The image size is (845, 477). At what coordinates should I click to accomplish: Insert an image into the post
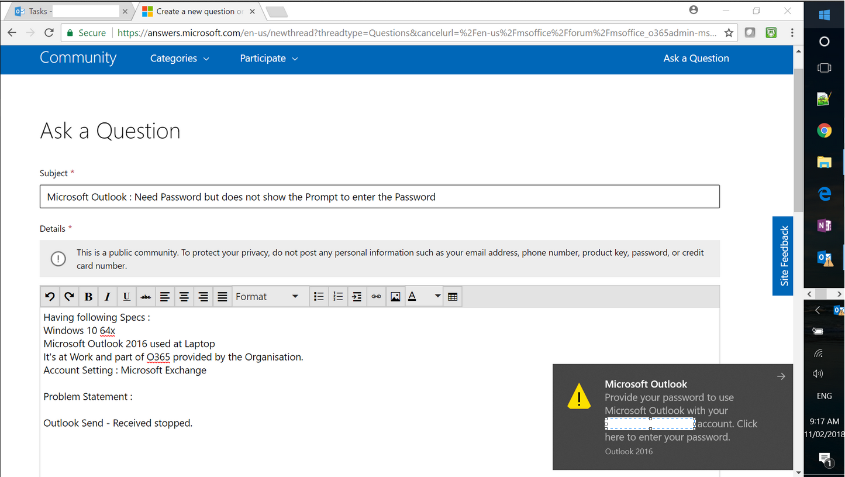pos(395,297)
